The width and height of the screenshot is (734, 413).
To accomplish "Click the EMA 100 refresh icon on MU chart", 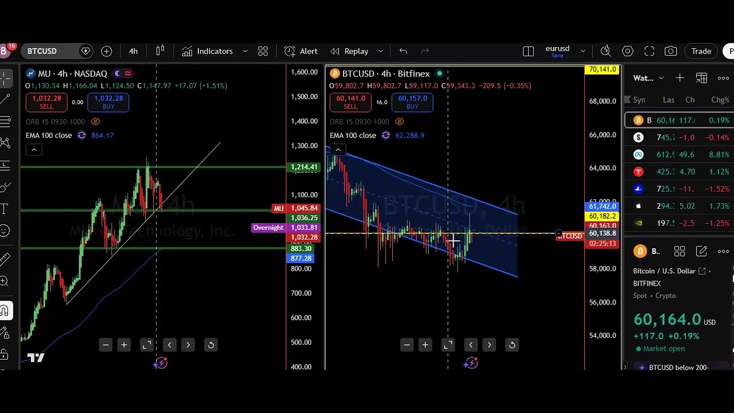I will pyautogui.click(x=81, y=135).
